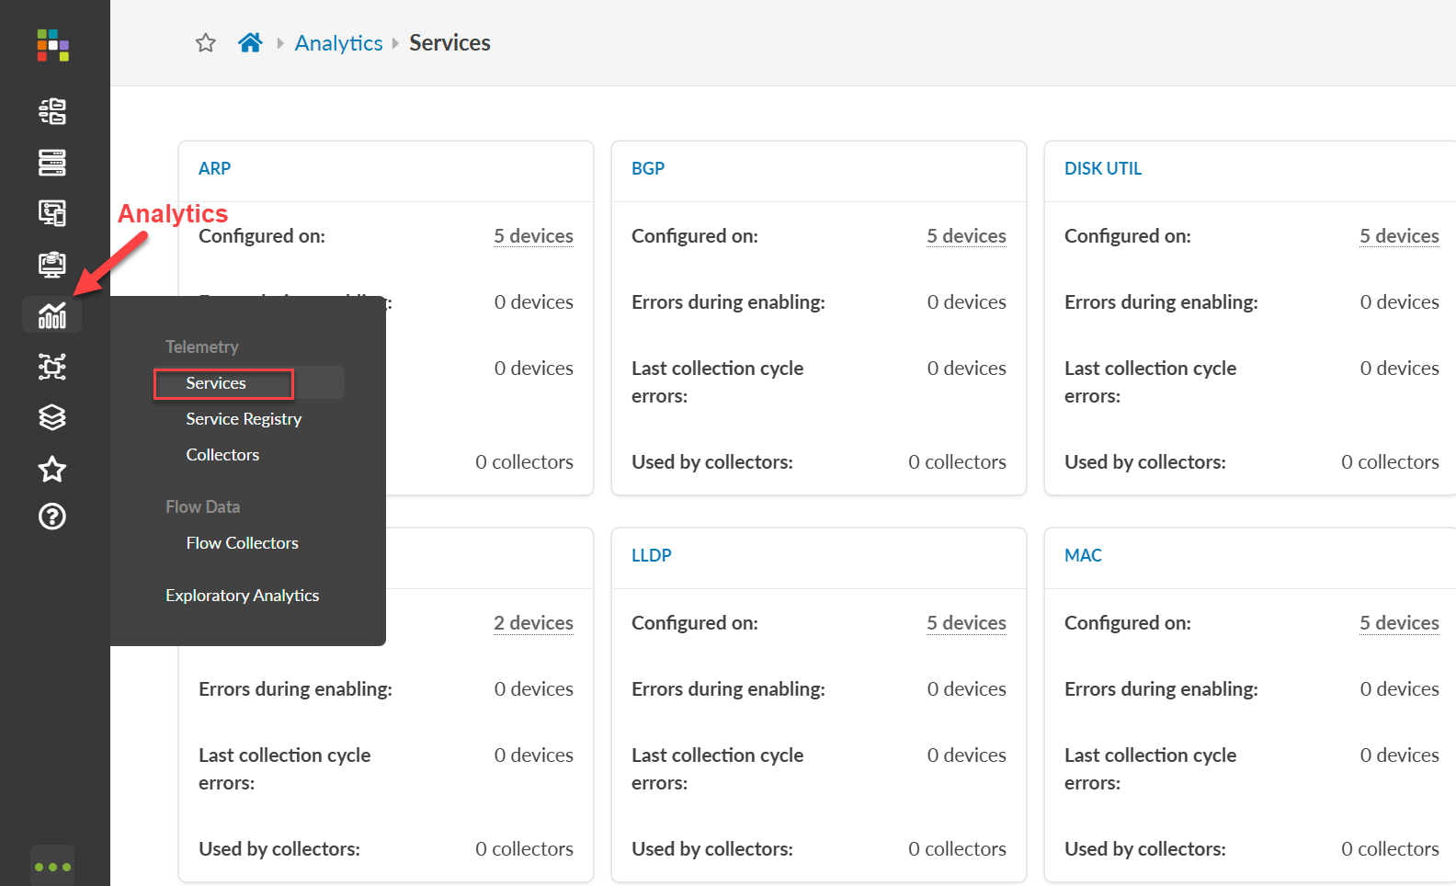The width and height of the screenshot is (1456, 886).
Task: Open Exploratory Analytics menu entry
Action: coord(242,596)
